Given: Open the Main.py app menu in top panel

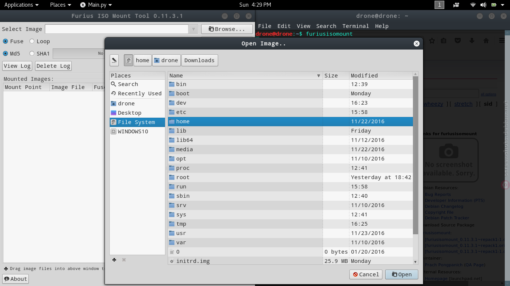Looking at the screenshot, I should pyautogui.click(x=96, y=5).
